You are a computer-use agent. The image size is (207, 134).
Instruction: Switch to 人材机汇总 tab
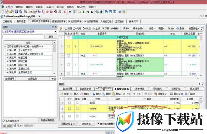pos(106,21)
